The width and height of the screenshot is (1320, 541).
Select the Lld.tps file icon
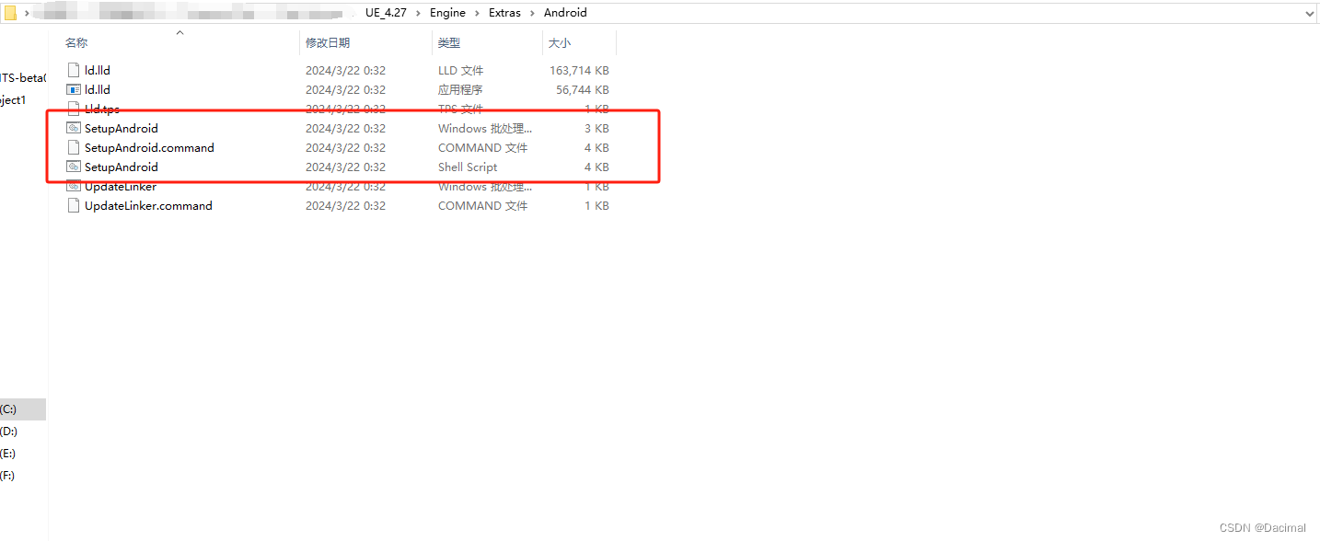[x=74, y=109]
